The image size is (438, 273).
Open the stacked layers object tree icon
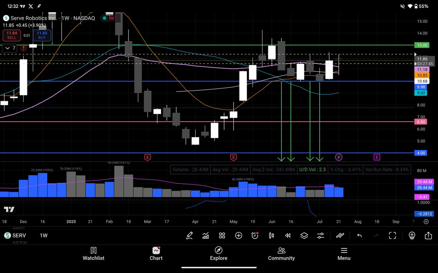tap(304, 236)
